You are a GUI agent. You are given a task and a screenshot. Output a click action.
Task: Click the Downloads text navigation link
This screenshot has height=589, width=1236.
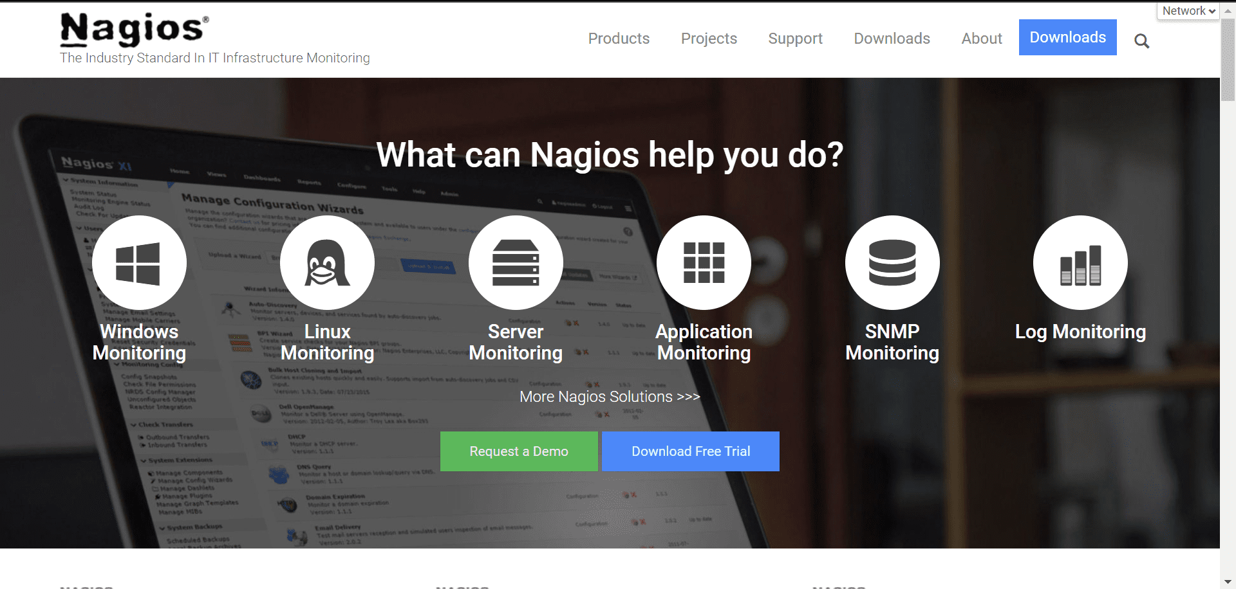[892, 39]
